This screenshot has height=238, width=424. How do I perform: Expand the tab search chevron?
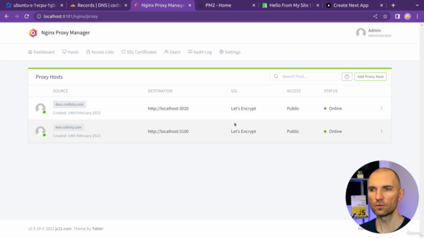tap(417, 5)
